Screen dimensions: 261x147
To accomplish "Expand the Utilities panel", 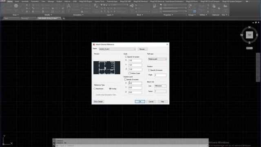I will 203,15.
